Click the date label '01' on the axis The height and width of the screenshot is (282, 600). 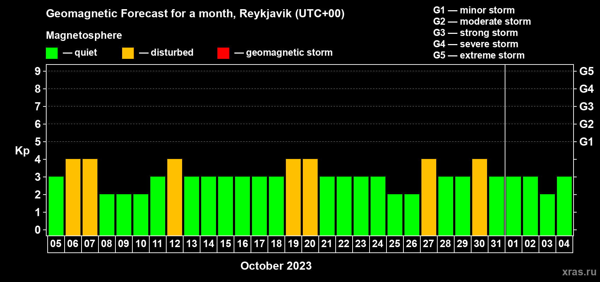pyautogui.click(x=513, y=244)
